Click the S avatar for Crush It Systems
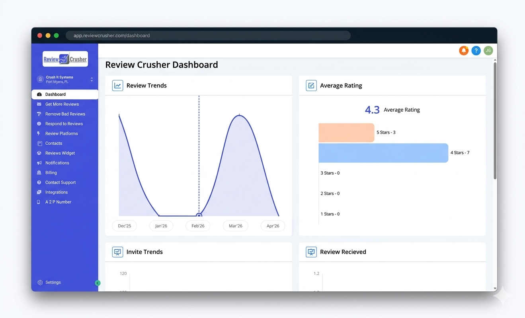The image size is (525, 318). pyautogui.click(x=40, y=79)
